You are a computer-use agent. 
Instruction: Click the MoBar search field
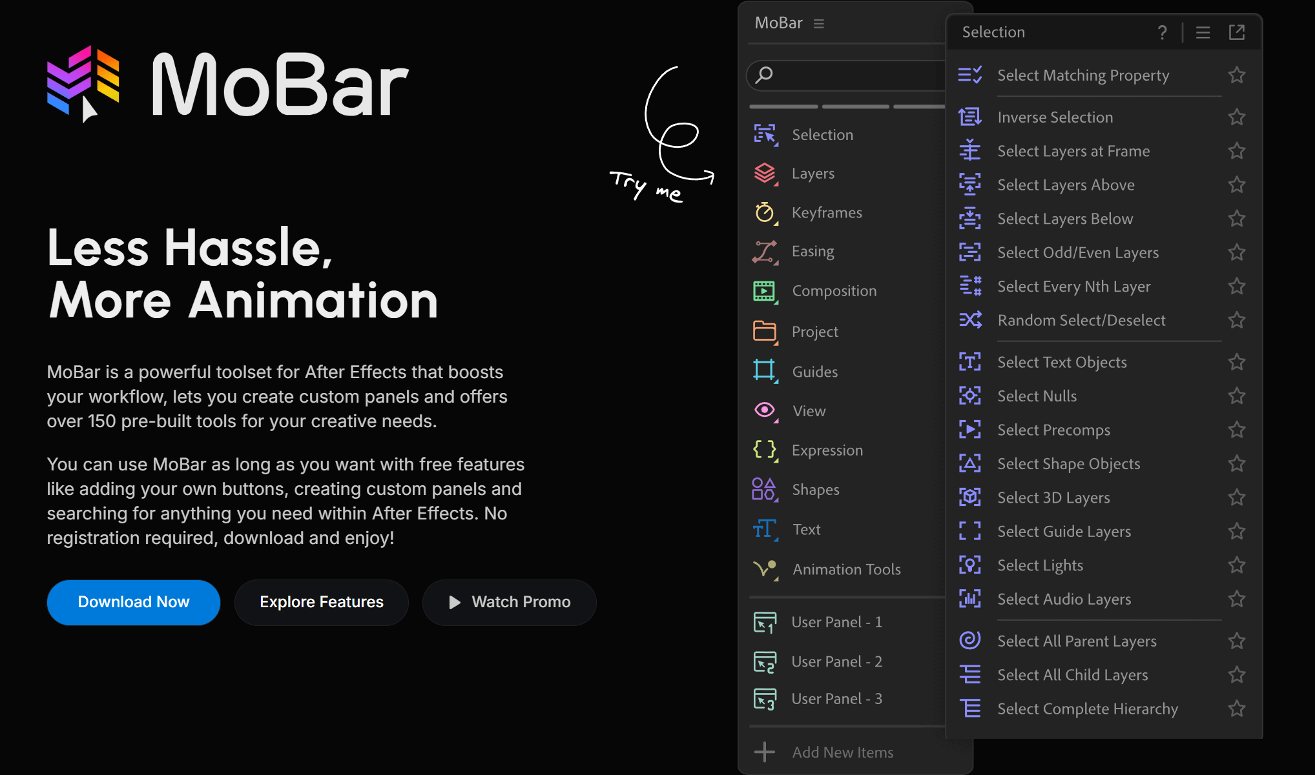coord(853,75)
